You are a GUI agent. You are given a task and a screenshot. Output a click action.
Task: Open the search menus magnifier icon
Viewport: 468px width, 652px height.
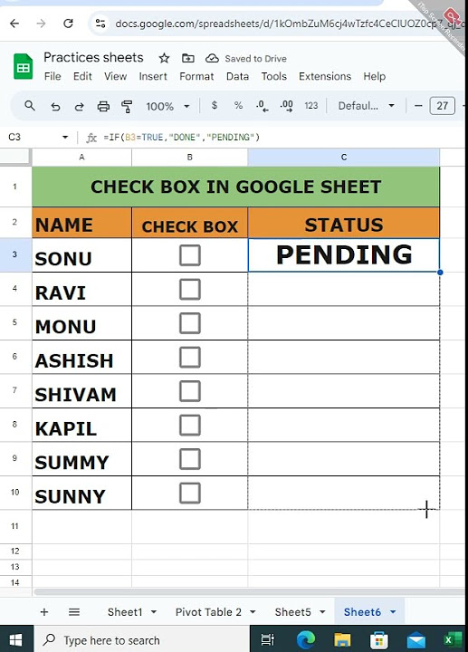click(x=30, y=106)
